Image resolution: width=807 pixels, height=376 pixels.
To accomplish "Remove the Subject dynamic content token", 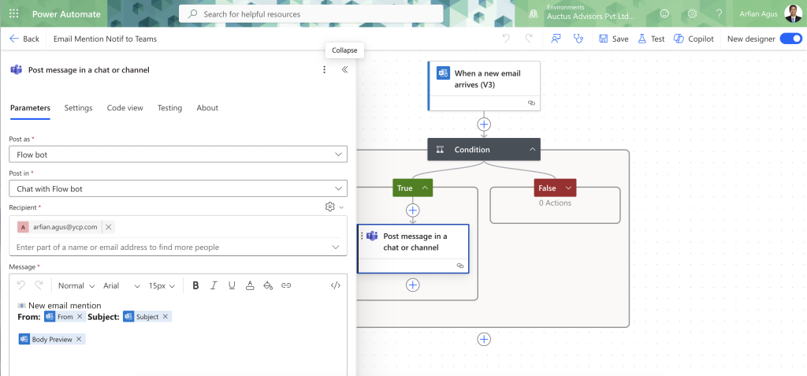I will pyautogui.click(x=165, y=317).
